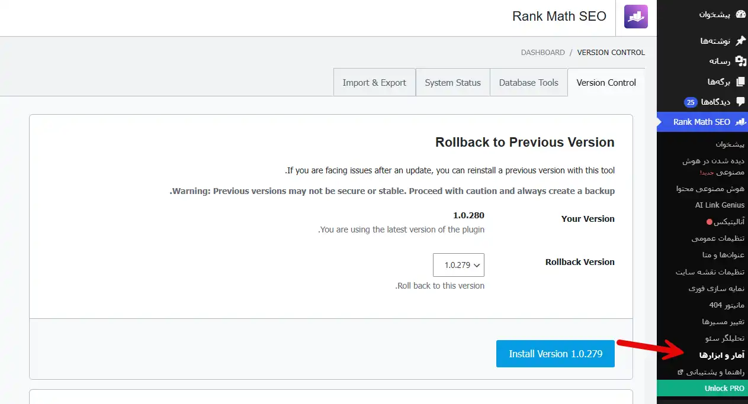
Task: Open the تغییر مسیرها redirections item
Action: (x=723, y=322)
